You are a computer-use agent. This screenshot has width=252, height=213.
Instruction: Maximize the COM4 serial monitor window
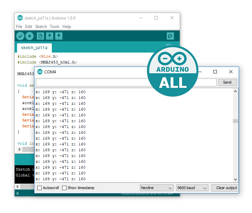(x=215, y=72)
